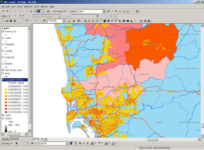Image resolution: width=204 pixels, height=150 pixels.
Task: Check the ca.edg layer box
Action: [x=3, y=51]
